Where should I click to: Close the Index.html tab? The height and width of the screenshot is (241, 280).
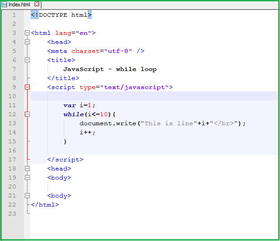coord(37,4)
